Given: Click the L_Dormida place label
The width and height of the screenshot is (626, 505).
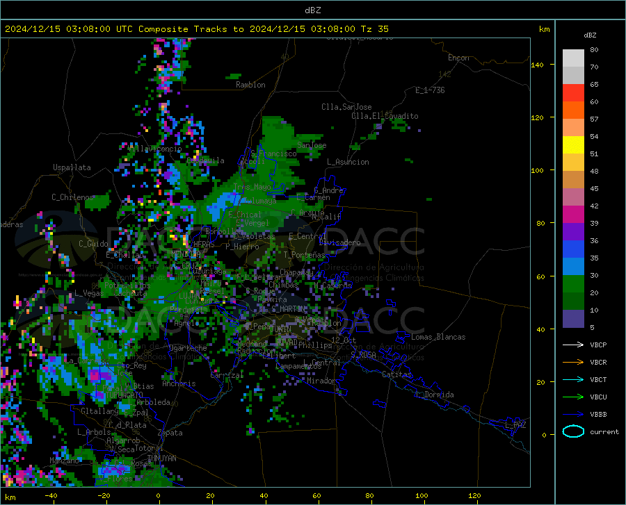Looking at the screenshot, I should coord(434,395).
